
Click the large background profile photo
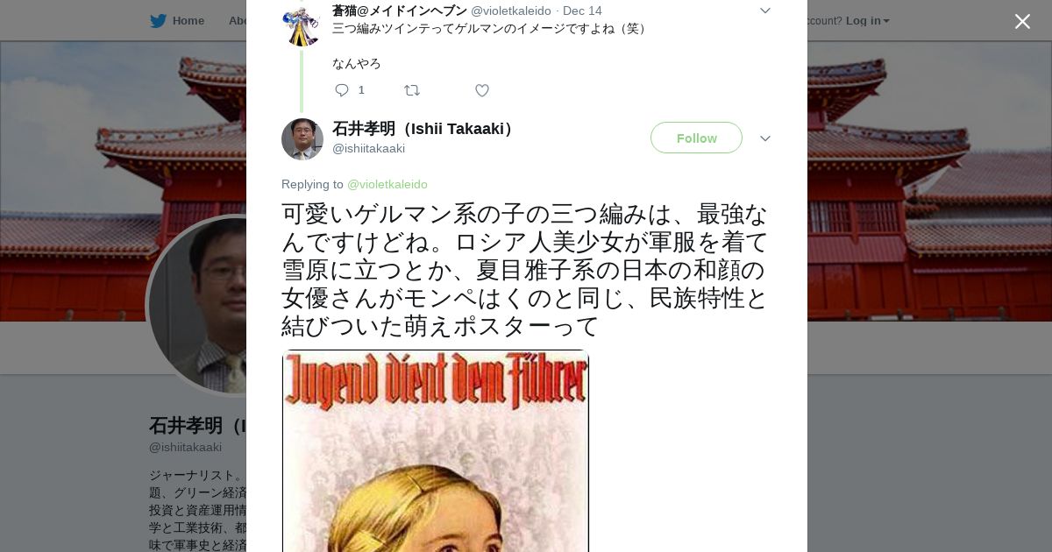(x=197, y=305)
